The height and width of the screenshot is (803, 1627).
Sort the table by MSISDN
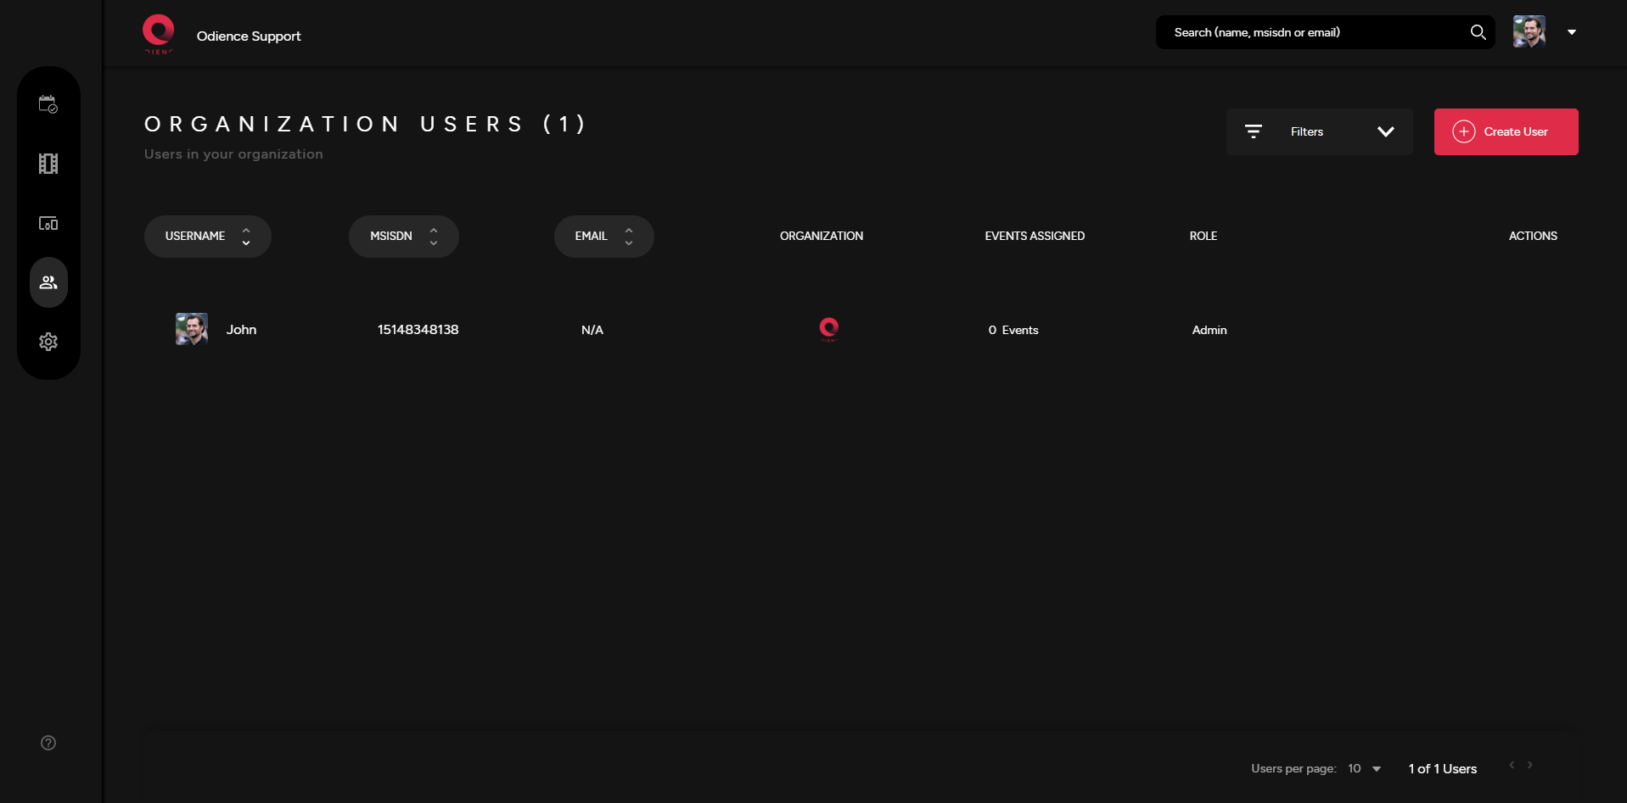[x=403, y=237]
